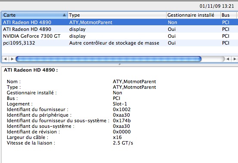Screen dimensions: 238x163
Task: Click the 'Gestionnaire installé :' detail label
Action: coord(32,93)
